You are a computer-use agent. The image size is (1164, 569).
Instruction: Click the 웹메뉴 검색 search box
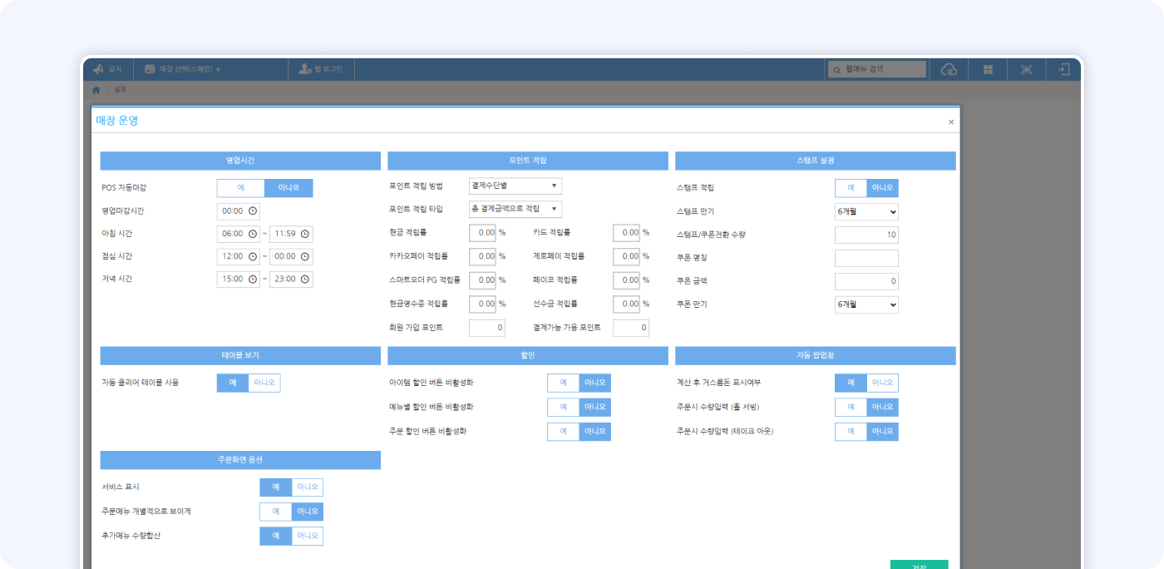pos(877,70)
